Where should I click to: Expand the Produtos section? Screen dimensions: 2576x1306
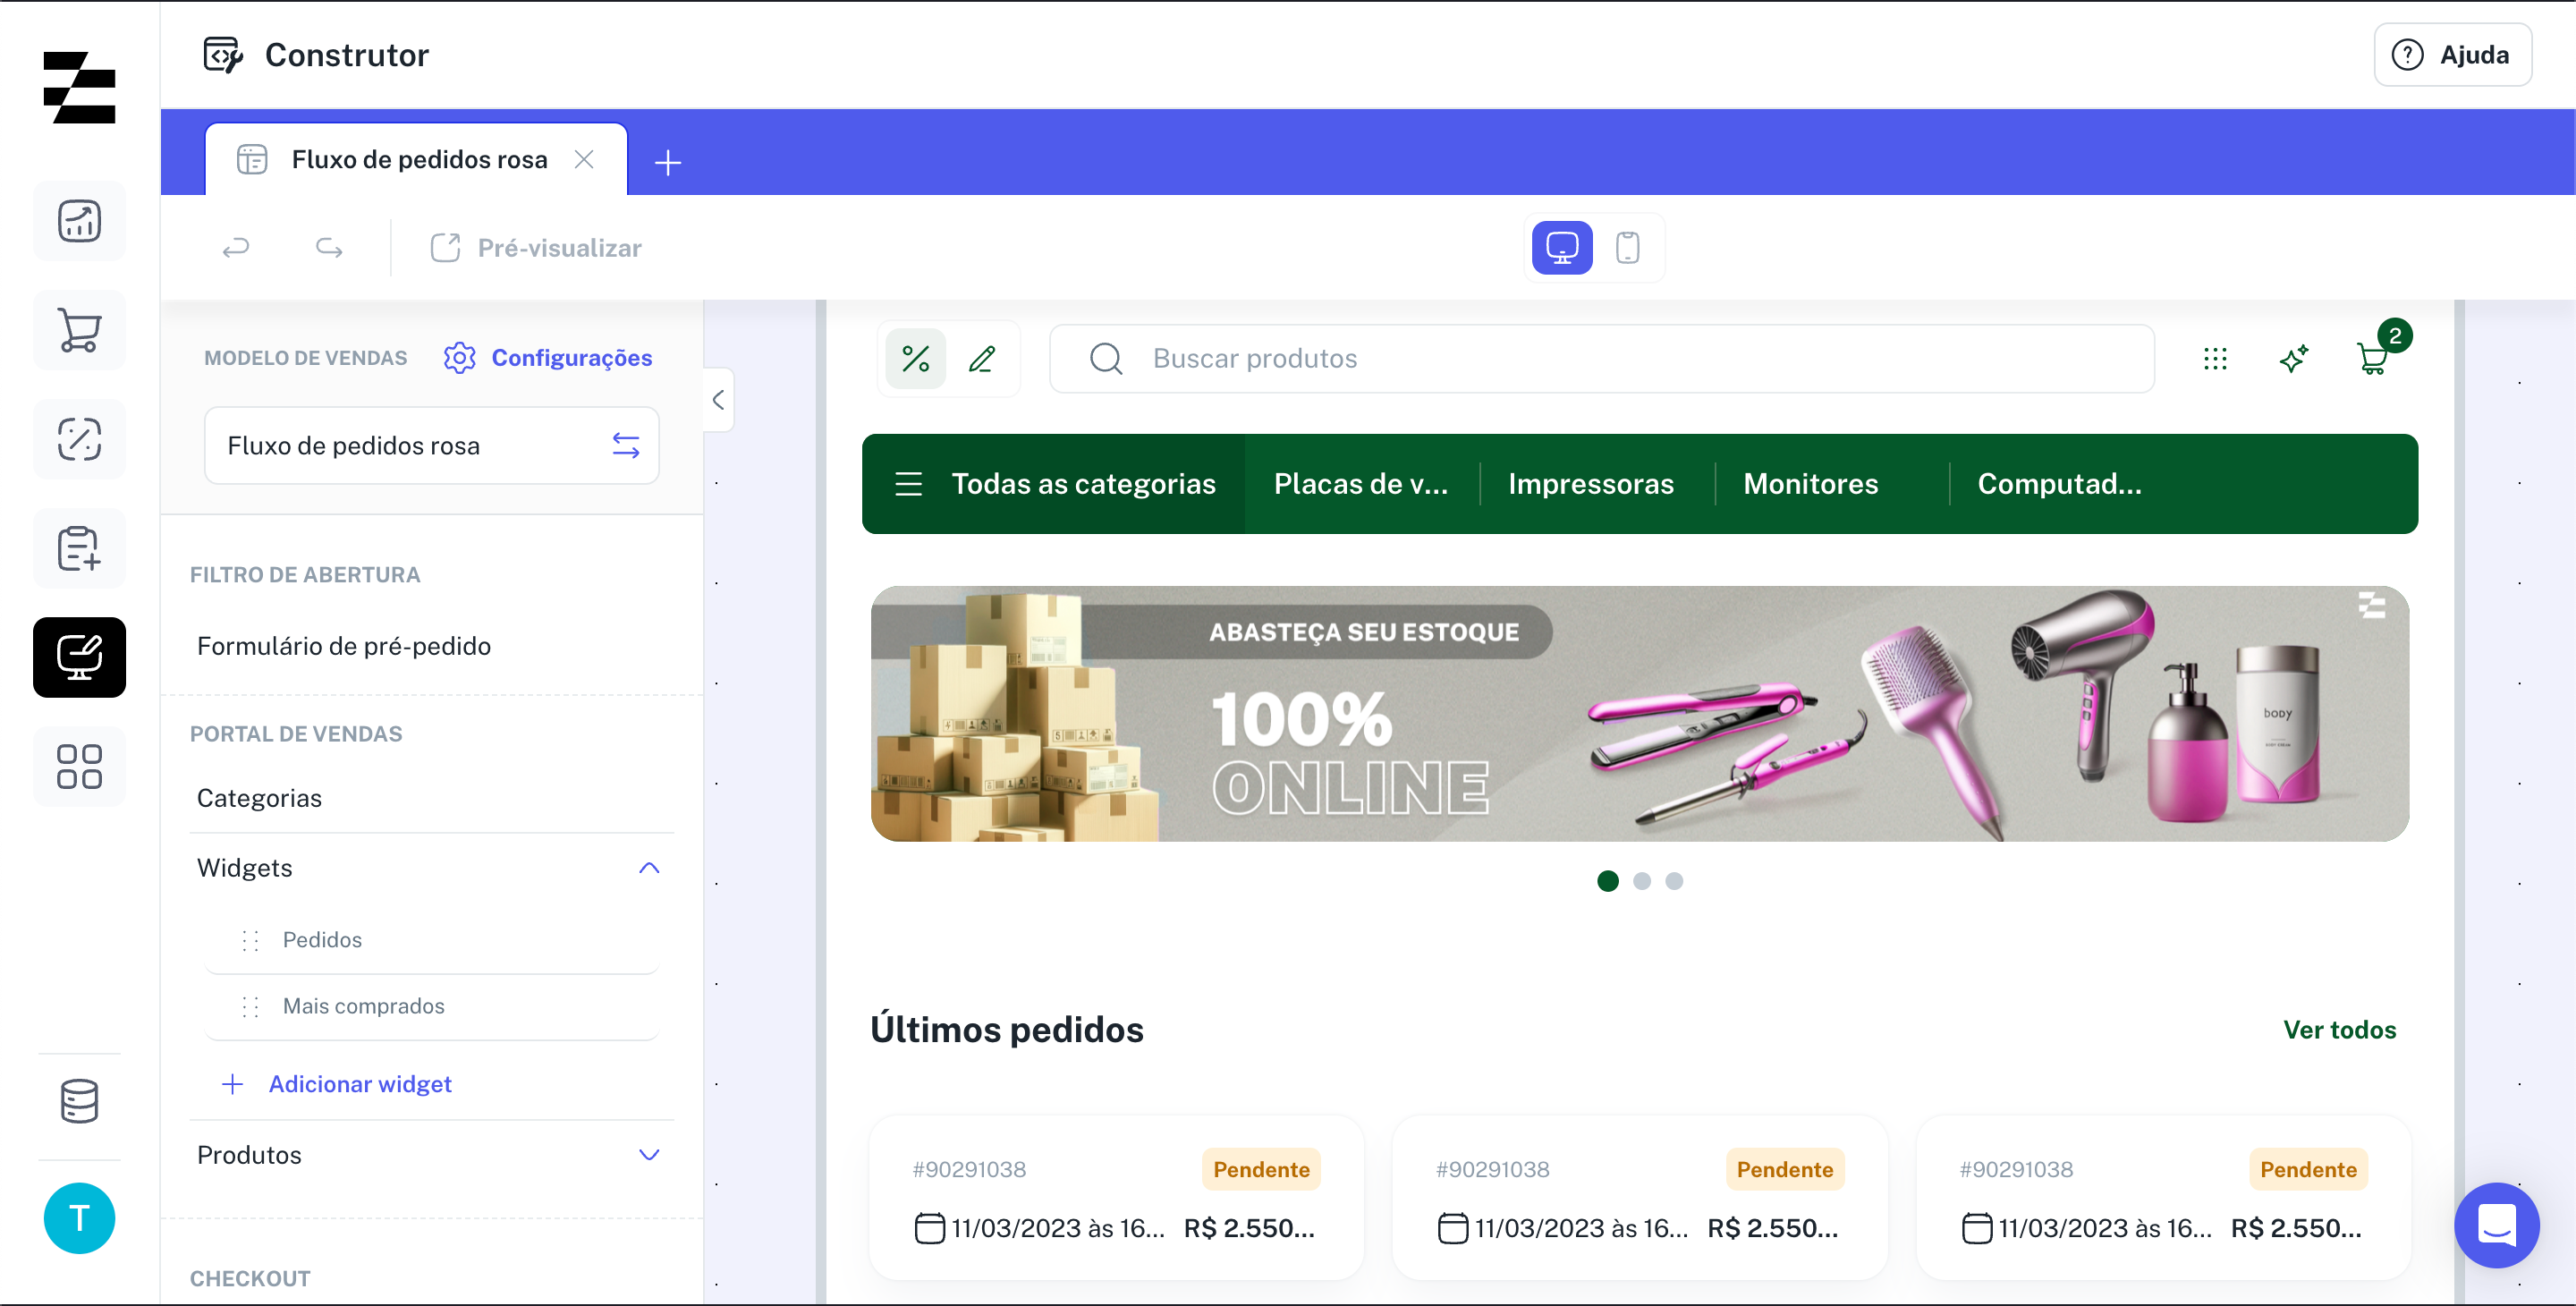pyautogui.click(x=649, y=1155)
